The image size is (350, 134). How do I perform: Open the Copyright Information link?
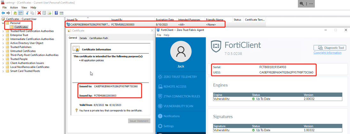(x=327, y=53)
